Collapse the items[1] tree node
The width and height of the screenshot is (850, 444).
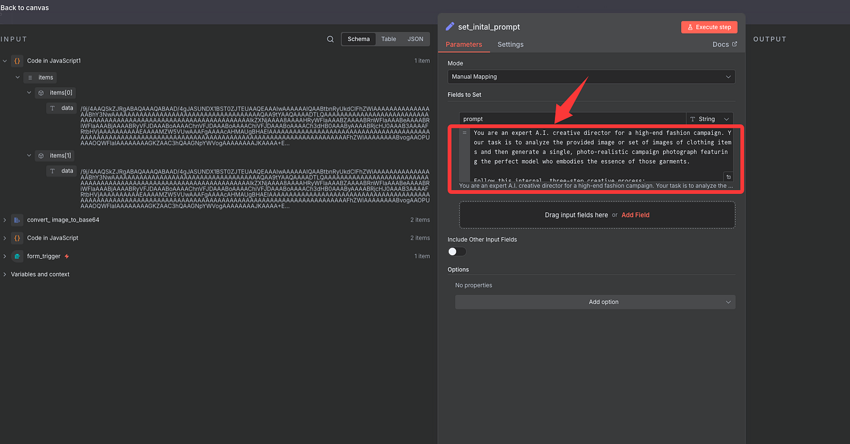[29, 156]
